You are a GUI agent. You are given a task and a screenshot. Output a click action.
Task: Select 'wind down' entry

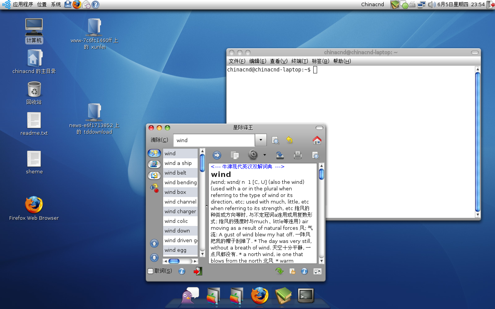click(x=180, y=231)
